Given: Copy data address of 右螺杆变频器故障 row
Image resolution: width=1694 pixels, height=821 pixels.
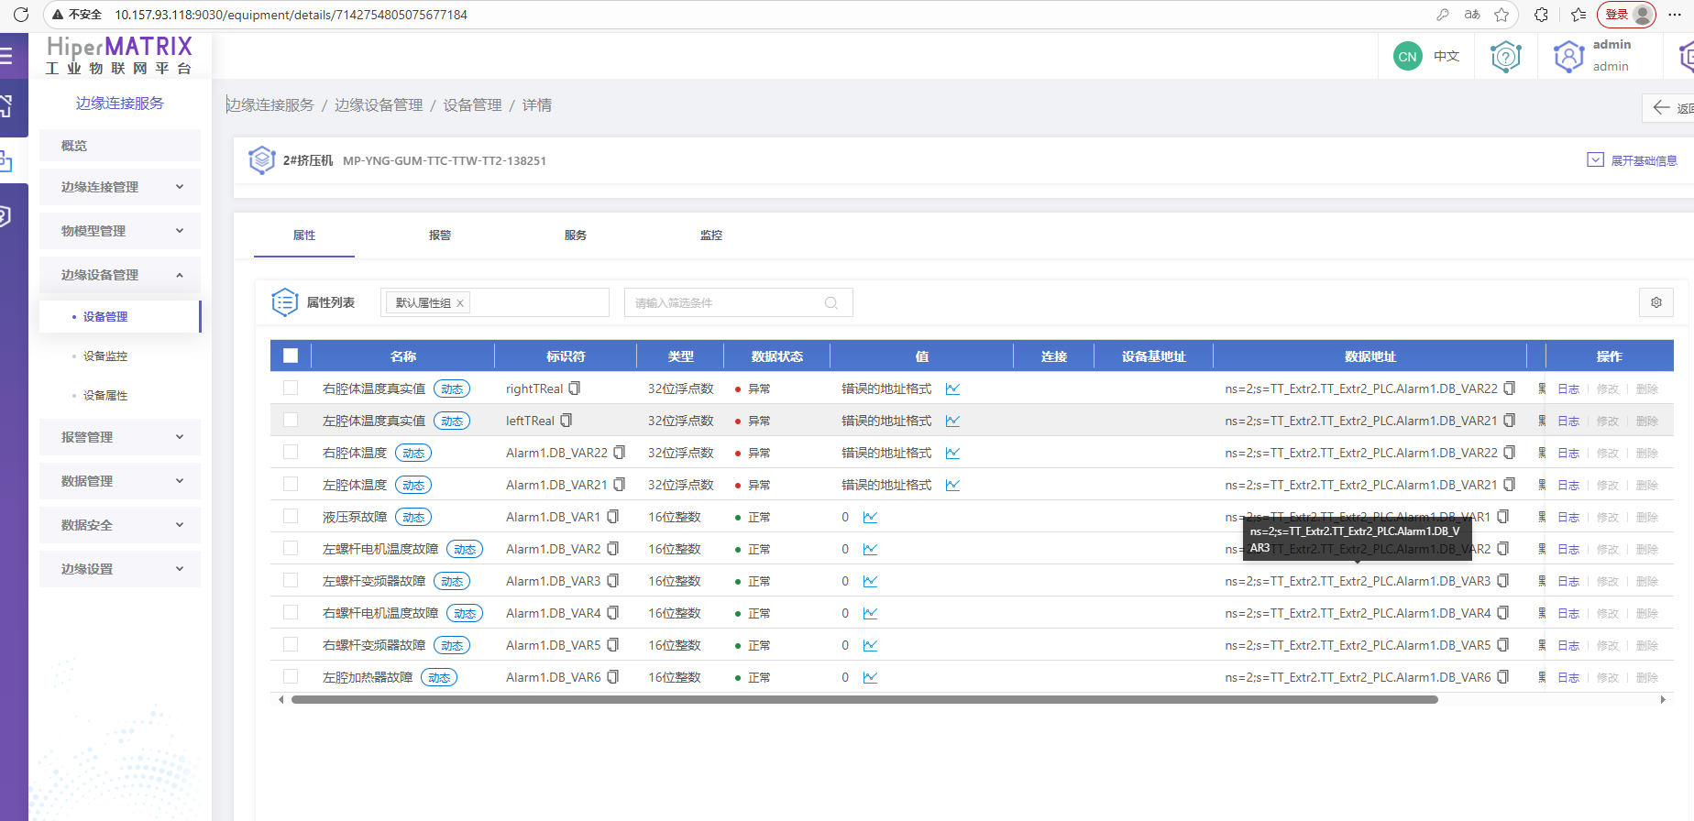Looking at the screenshot, I should (1503, 645).
